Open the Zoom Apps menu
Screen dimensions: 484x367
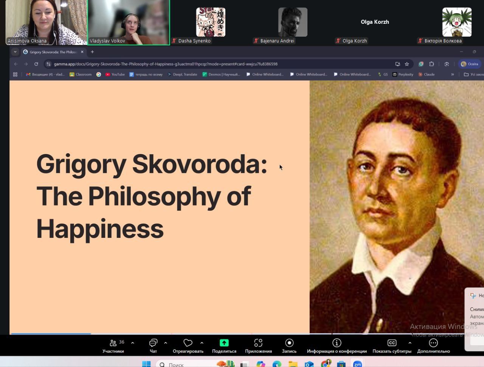coord(258,343)
